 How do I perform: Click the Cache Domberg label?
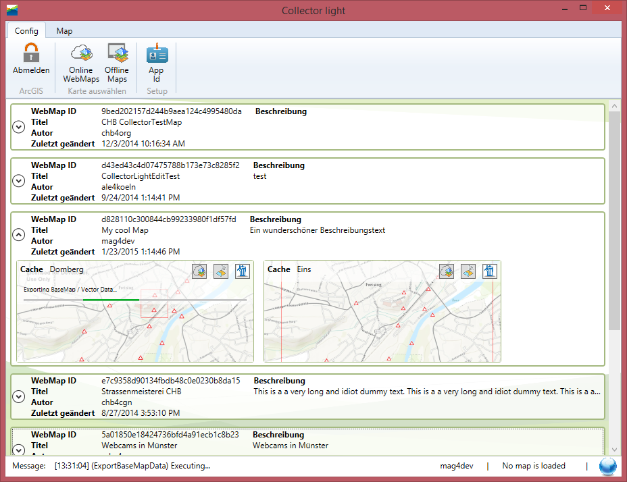pos(52,269)
